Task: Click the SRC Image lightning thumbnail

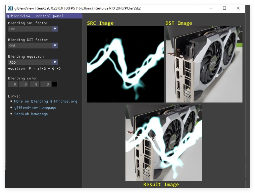Action: [125, 64]
